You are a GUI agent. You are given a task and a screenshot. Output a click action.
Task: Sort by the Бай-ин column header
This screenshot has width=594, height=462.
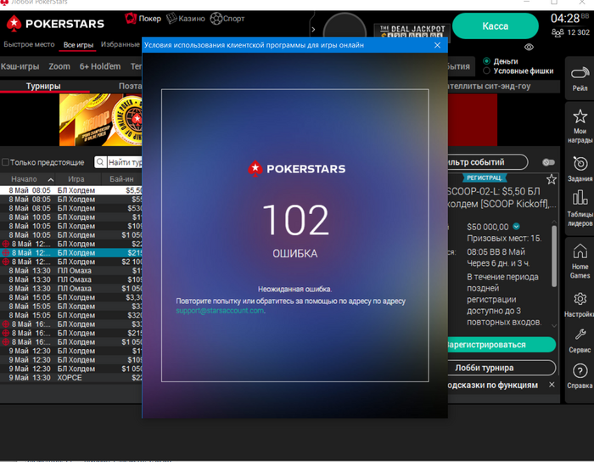pos(121,179)
